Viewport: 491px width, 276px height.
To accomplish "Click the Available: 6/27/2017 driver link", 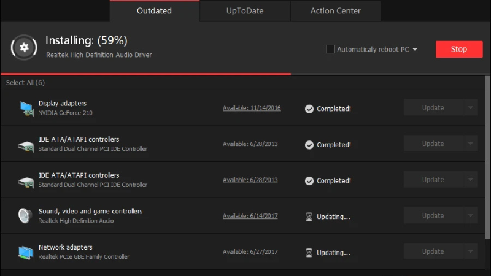I will tap(250, 251).
